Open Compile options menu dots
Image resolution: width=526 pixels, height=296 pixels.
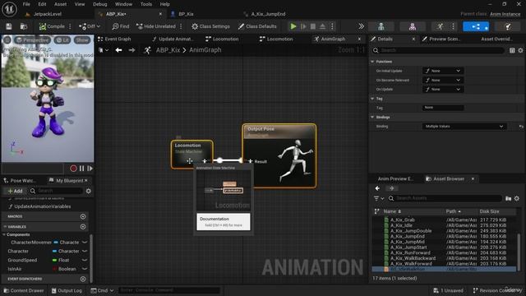pos(70,26)
